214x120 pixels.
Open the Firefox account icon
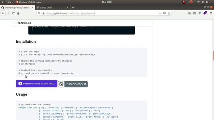click(x=200, y=13)
